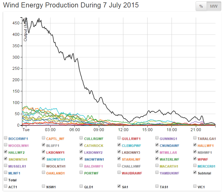
Task: Tick the VIC1 region checkbox
Action: (x=195, y=186)
